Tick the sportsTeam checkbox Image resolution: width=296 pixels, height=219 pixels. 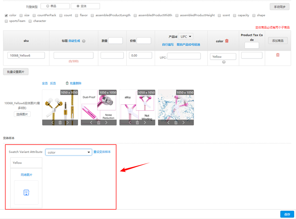pyautogui.click(x=6, y=21)
